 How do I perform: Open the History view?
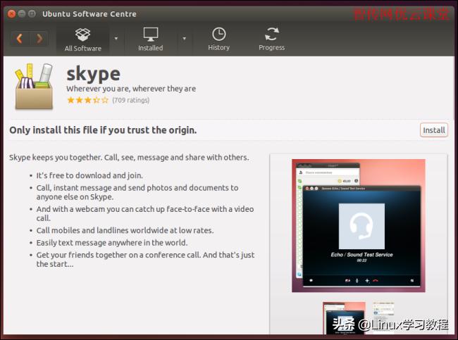218,39
